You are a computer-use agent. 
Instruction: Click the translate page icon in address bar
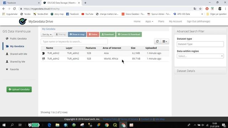point(195,9)
